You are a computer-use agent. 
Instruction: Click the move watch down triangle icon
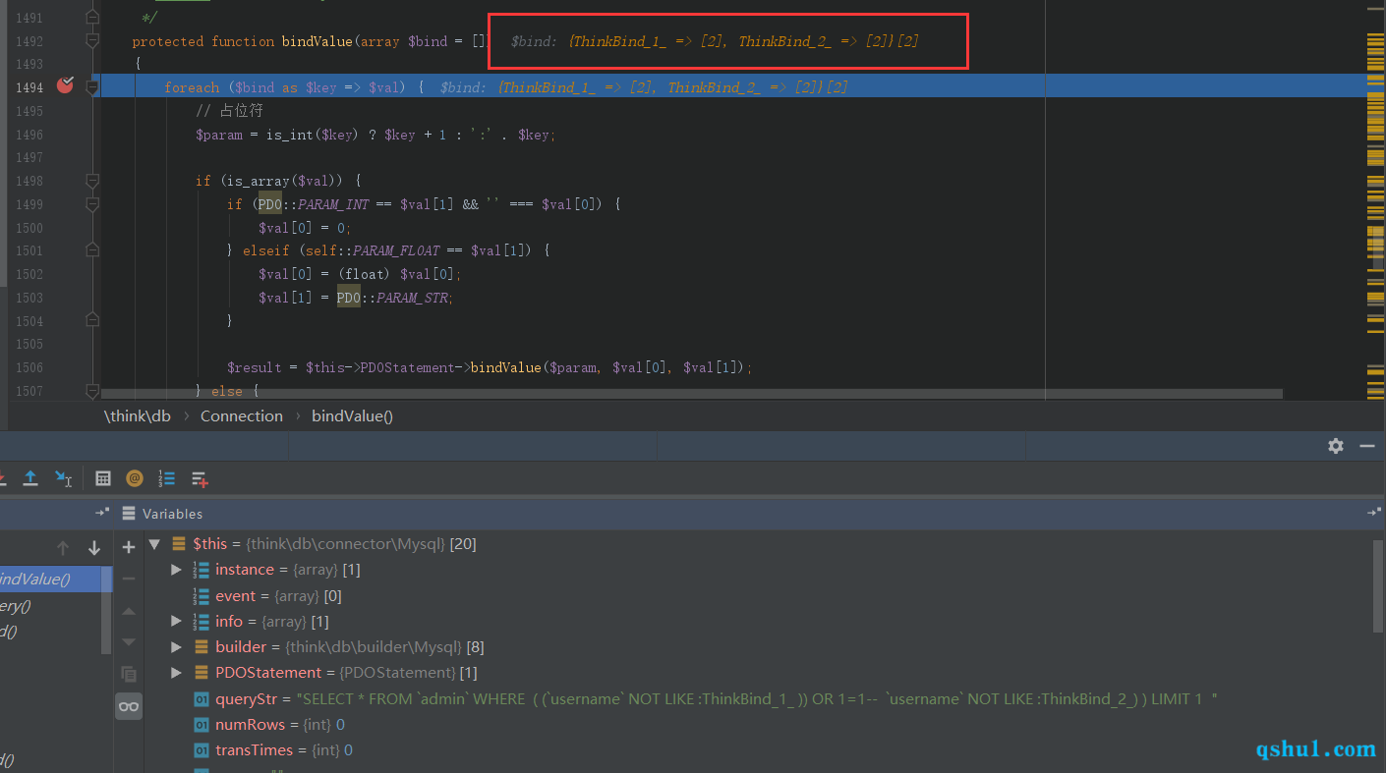click(129, 642)
